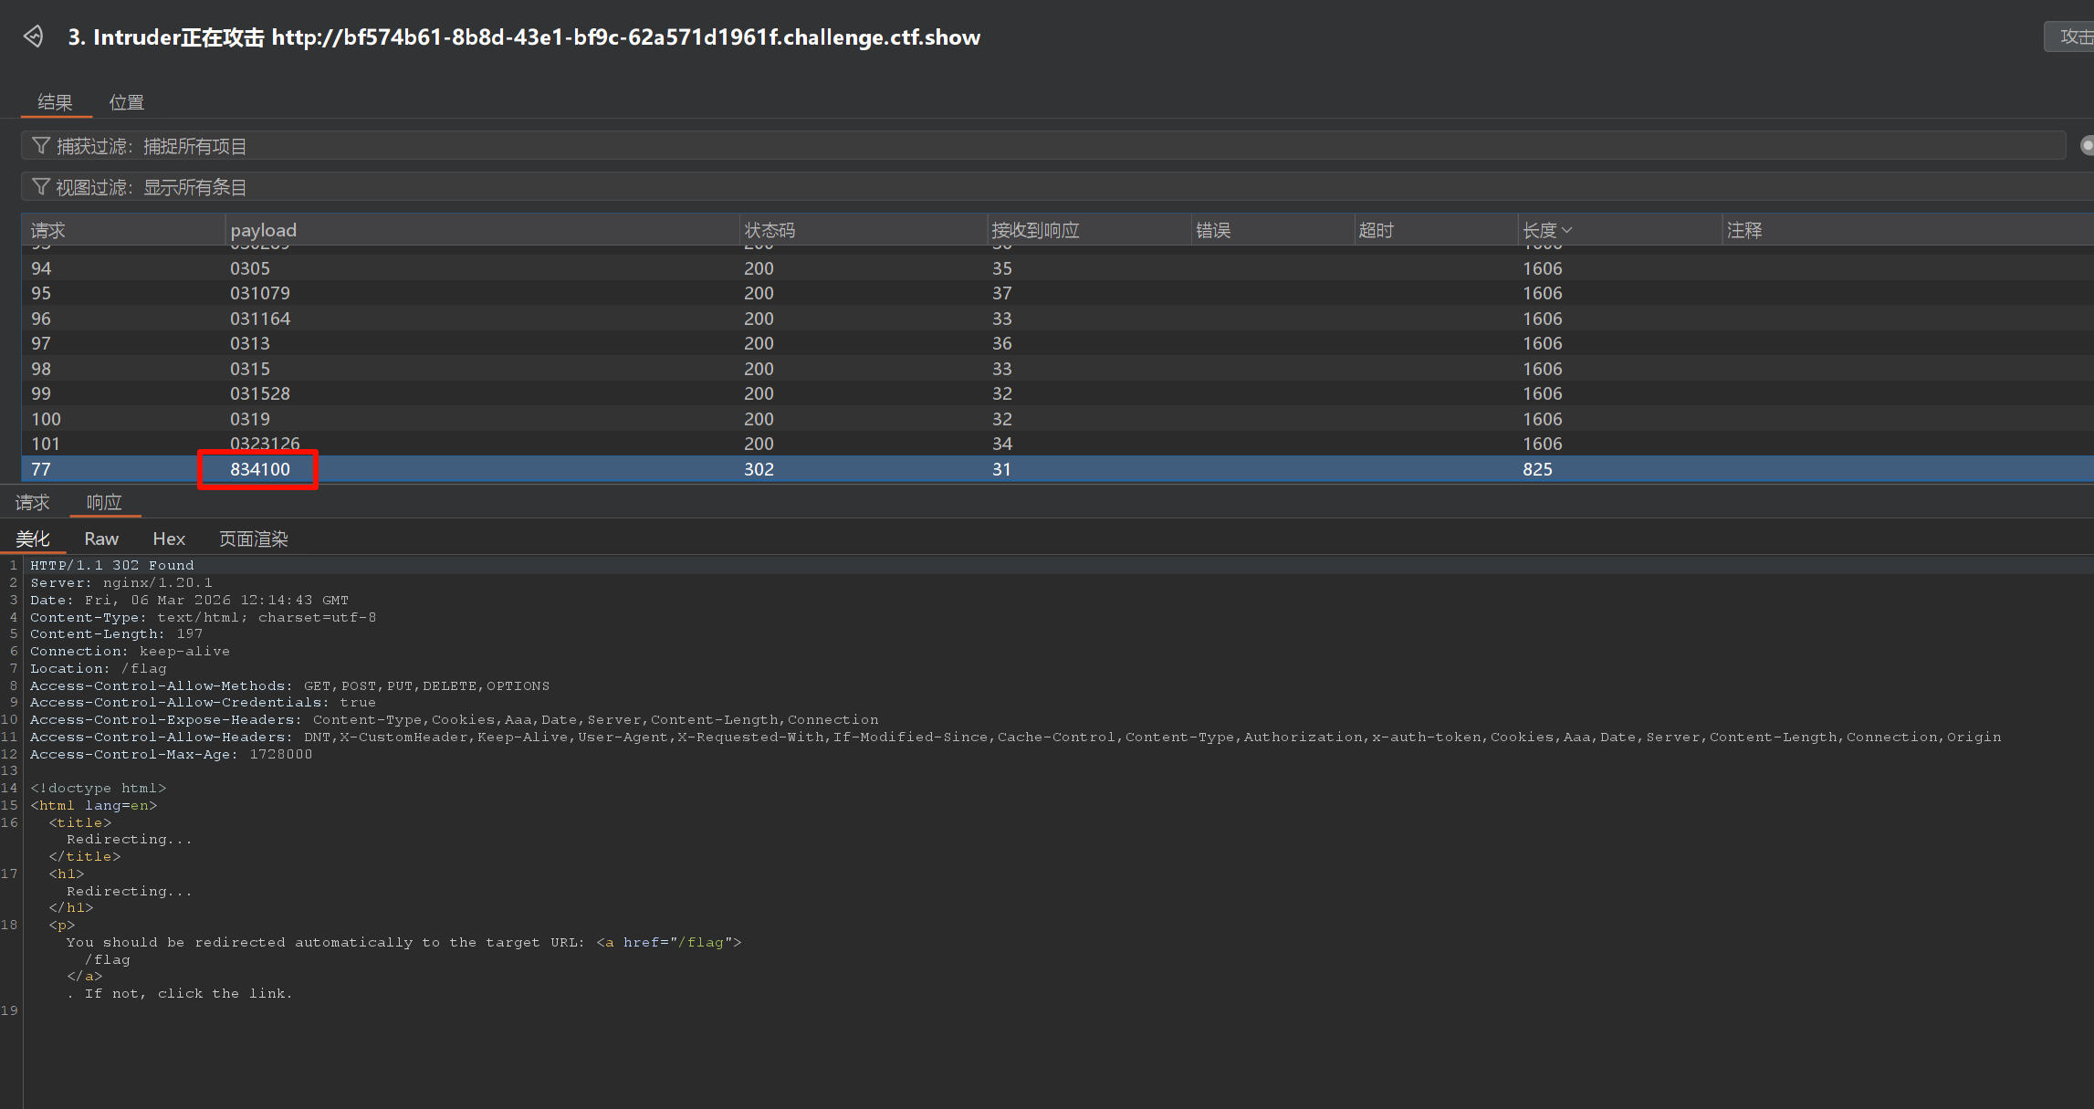Screen dimensions: 2094x1109
Task: Switch to the Raw view tab
Action: click(x=101, y=539)
